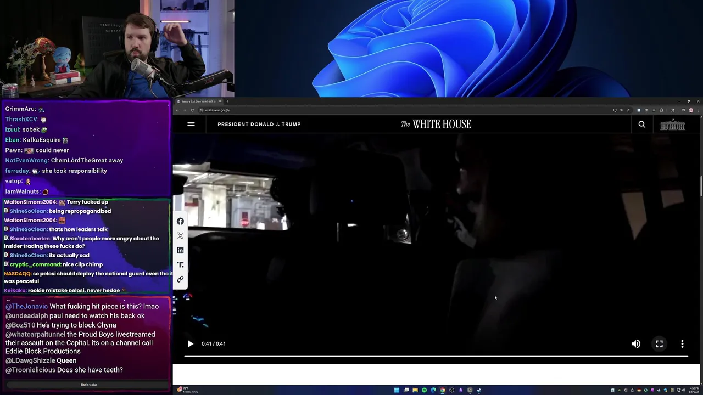703x395 pixels.
Task: Click the browser forward arrow
Action: (x=185, y=110)
